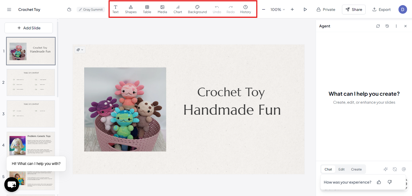Close the Agent panel
Image resolution: width=412 pixels, height=196 pixels.
(406, 26)
